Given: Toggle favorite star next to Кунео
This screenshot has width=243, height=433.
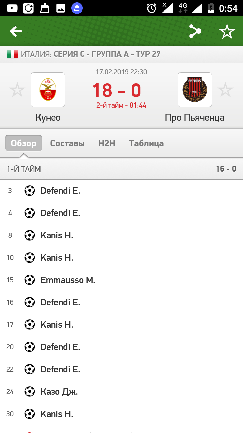Looking at the screenshot, I should 17,90.
